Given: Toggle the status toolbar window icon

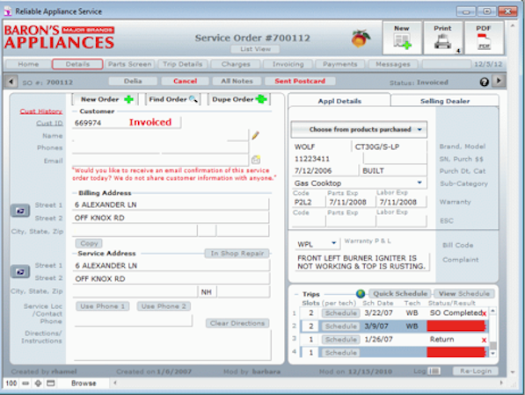Looking at the screenshot, I should (x=50, y=384).
